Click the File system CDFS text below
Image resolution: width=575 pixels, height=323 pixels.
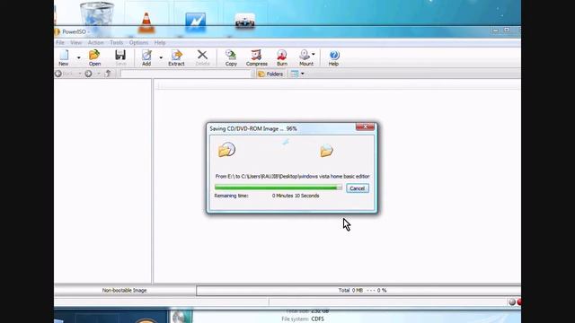pyautogui.click(x=303, y=319)
